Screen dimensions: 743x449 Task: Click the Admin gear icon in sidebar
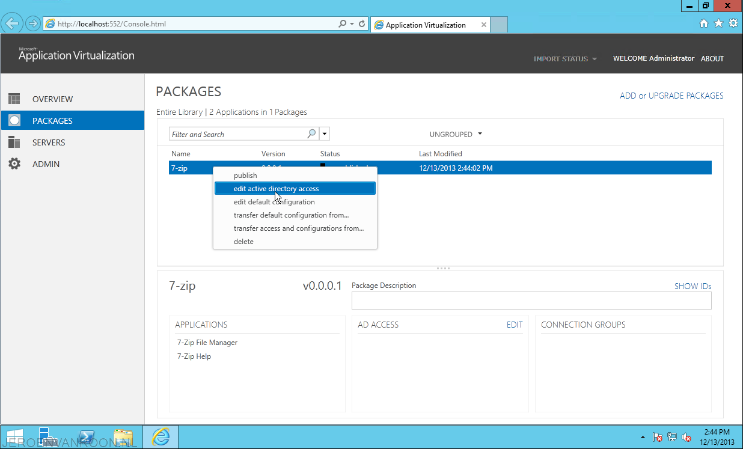point(14,164)
